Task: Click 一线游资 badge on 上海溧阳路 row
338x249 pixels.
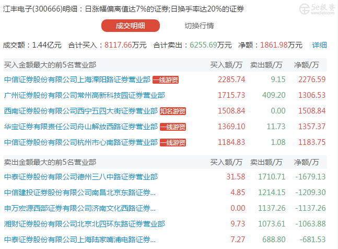Action: click(x=166, y=80)
